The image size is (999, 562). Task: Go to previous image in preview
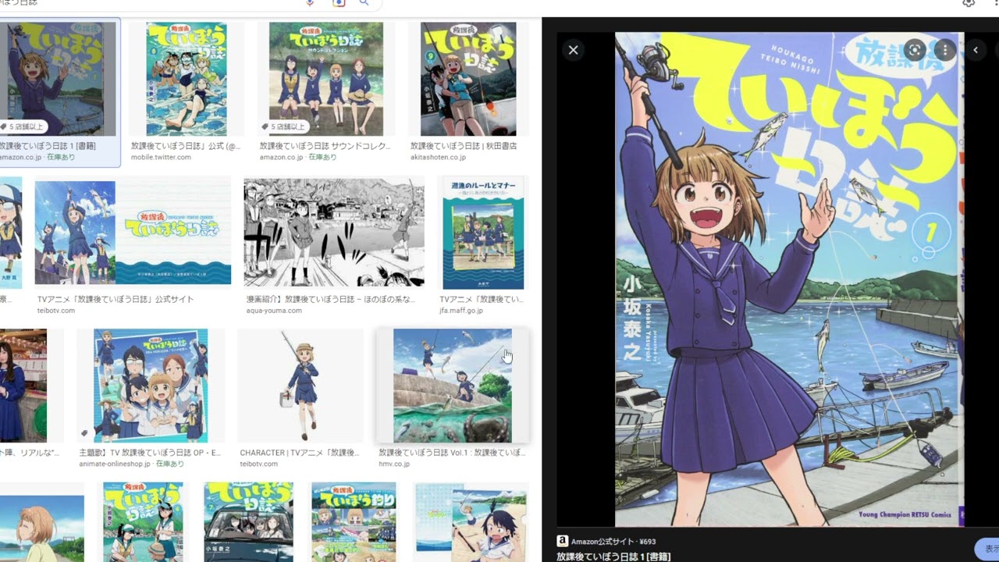click(x=976, y=50)
